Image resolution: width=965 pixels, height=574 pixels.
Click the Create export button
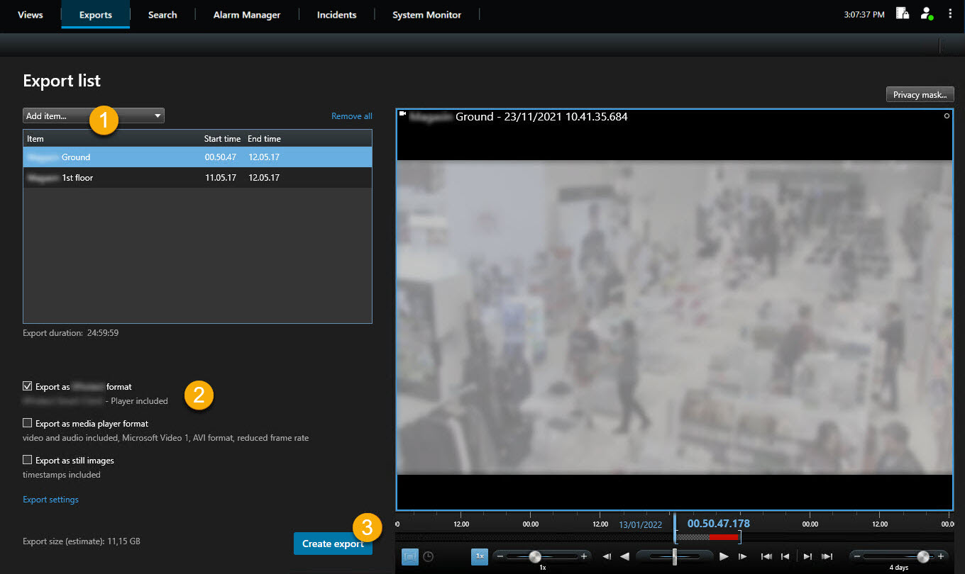(333, 544)
